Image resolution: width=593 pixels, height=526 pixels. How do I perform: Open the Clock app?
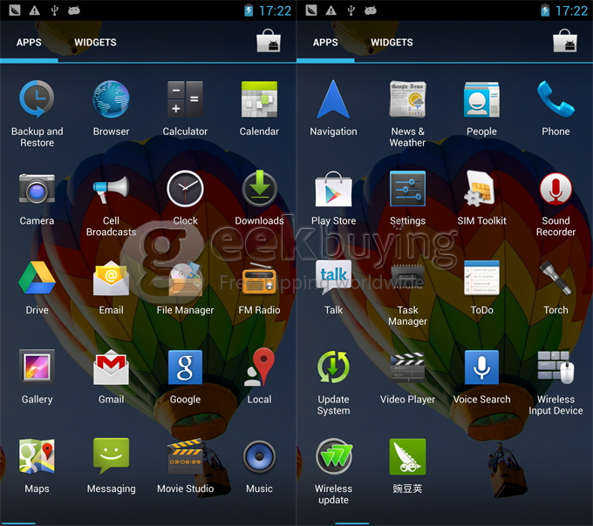185,188
